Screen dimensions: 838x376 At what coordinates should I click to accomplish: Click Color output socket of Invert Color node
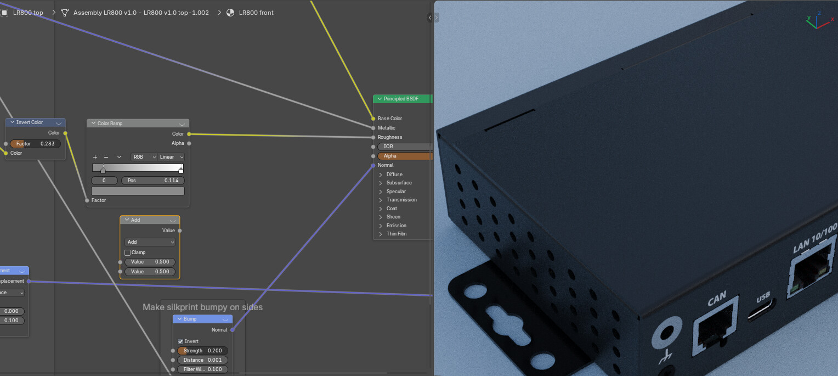pos(65,133)
